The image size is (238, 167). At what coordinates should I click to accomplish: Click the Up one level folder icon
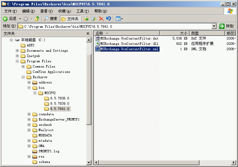(37, 19)
